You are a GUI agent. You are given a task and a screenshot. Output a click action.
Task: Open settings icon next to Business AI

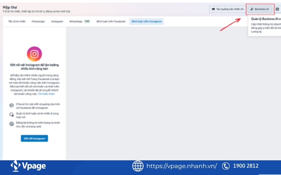(x=277, y=9)
